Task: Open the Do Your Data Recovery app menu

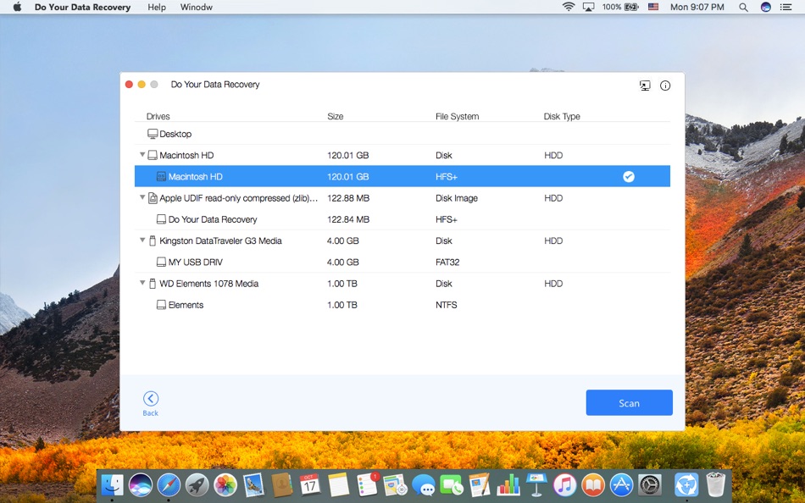Action: point(83,7)
